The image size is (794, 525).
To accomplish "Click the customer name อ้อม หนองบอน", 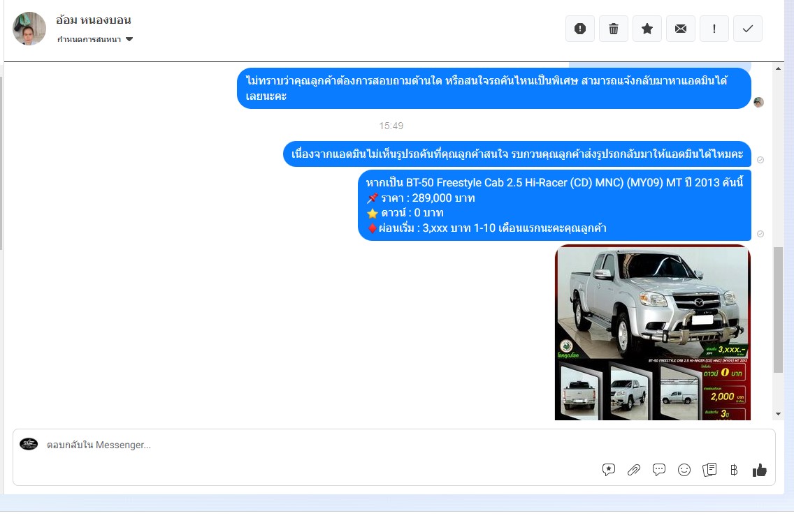I will tap(94, 20).
